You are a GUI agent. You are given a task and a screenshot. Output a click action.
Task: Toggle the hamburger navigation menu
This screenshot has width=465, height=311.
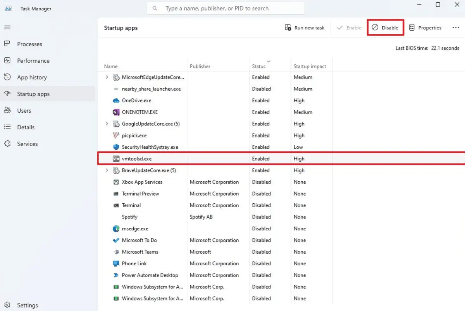[7, 27]
